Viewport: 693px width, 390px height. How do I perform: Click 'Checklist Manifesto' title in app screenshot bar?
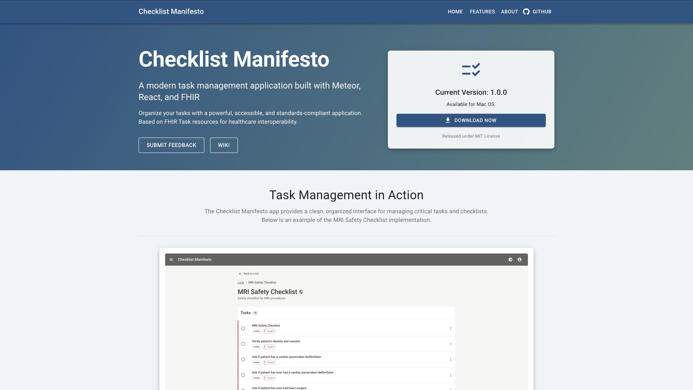pos(195,260)
